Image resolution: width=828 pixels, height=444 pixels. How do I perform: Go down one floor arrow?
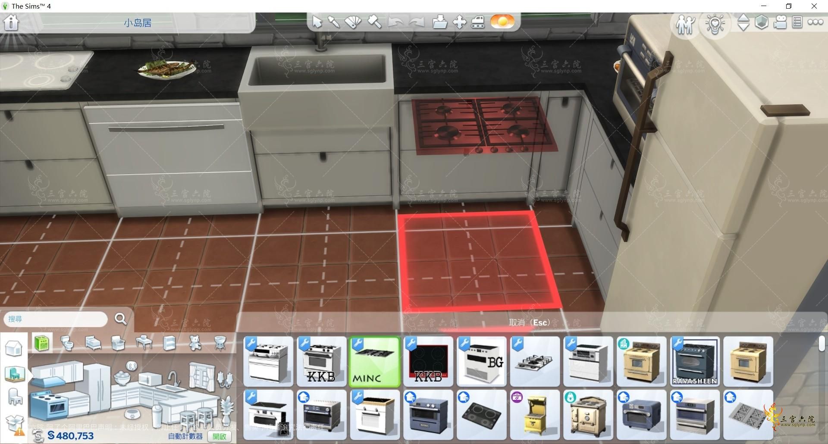pos(743,27)
